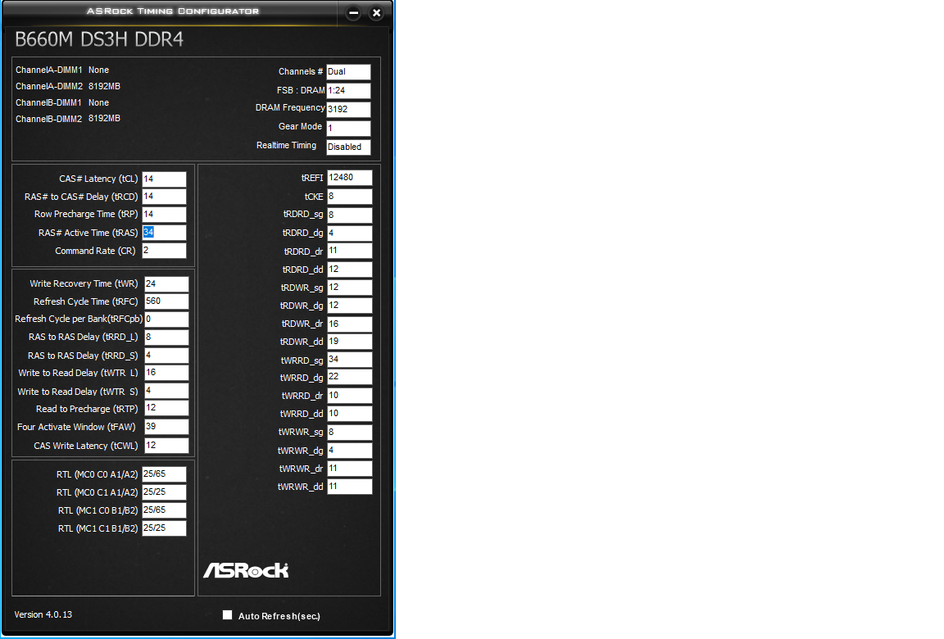The width and height of the screenshot is (944, 639).
Task: Focus the Gear Mode field
Action: 348,128
